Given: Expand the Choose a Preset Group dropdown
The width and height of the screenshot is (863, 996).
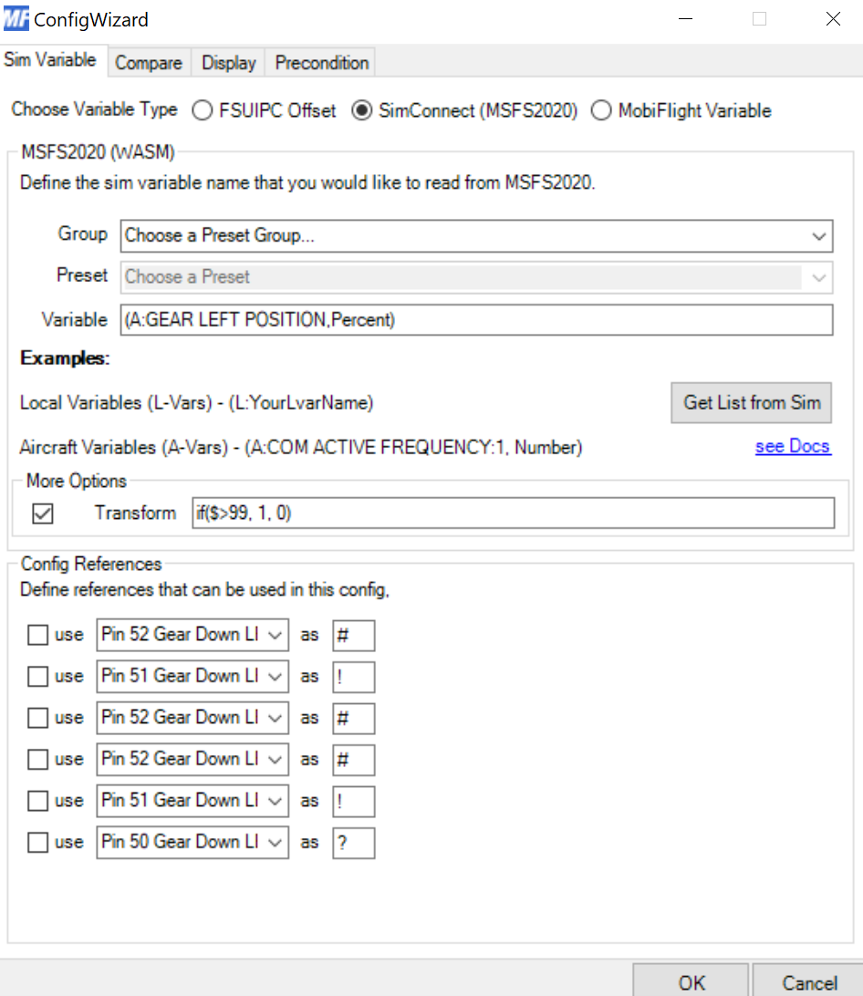Looking at the screenshot, I should pyautogui.click(x=476, y=235).
